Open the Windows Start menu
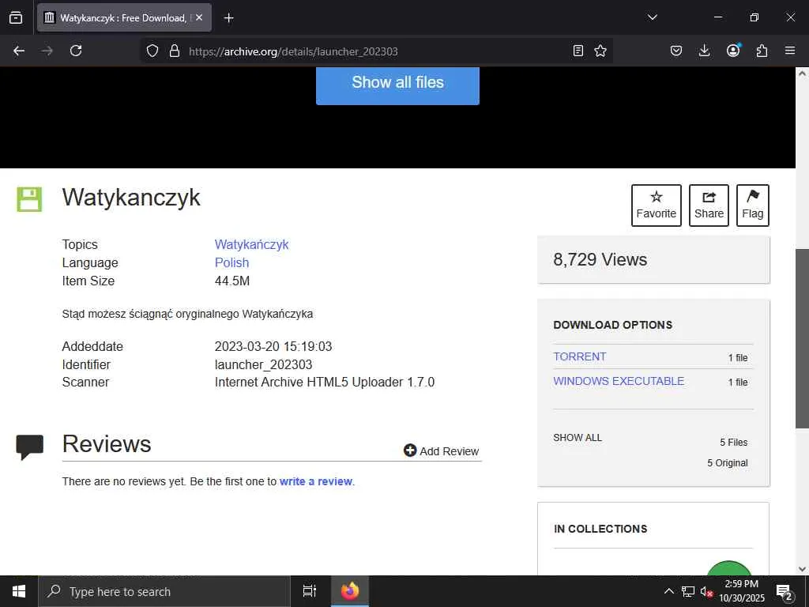 (19, 591)
